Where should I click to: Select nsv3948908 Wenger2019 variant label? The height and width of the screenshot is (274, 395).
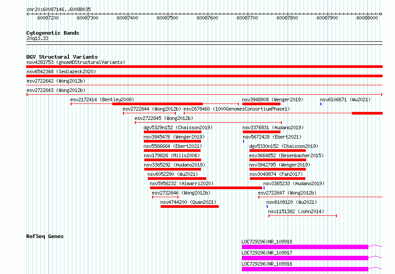coord(273,99)
